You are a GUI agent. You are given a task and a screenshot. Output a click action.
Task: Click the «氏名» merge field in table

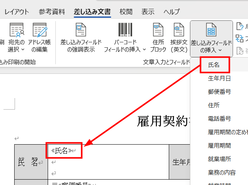pyautogui.click(x=62, y=150)
